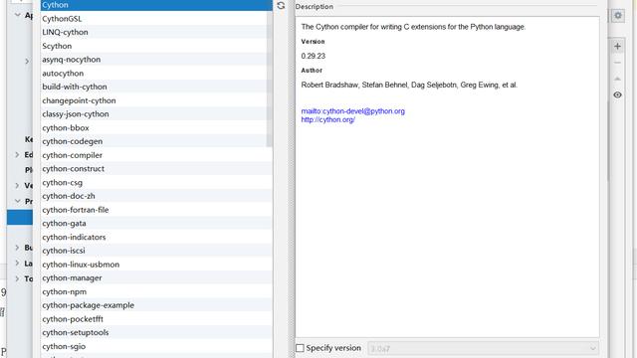Collapse the Pr settings tree node
The height and width of the screenshot is (358, 637).
point(17,201)
